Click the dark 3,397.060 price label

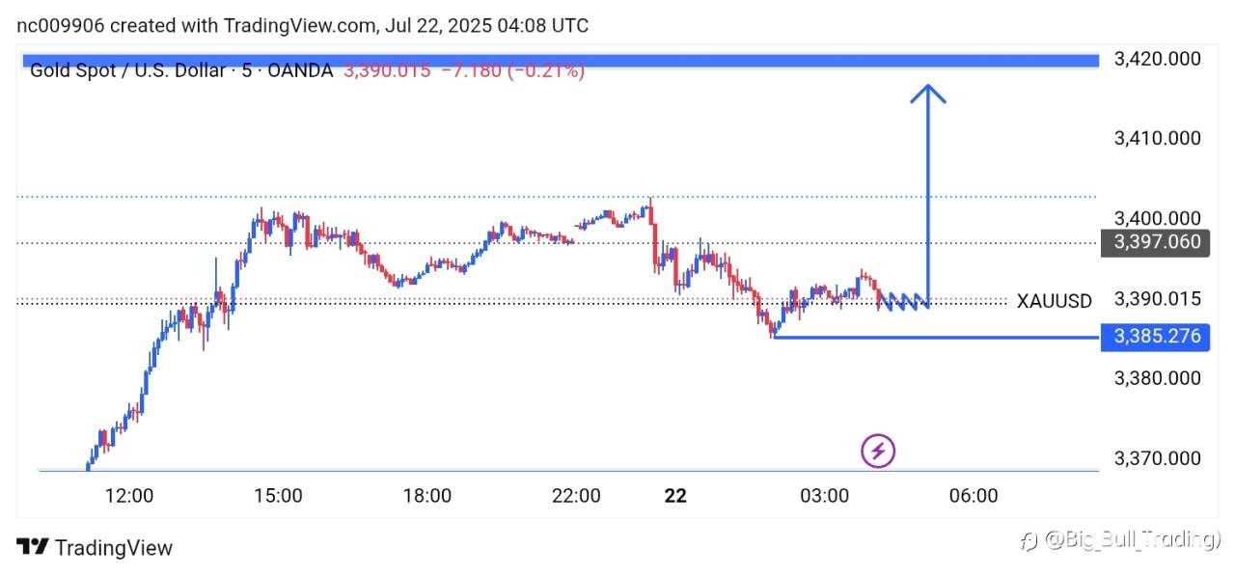(1157, 241)
